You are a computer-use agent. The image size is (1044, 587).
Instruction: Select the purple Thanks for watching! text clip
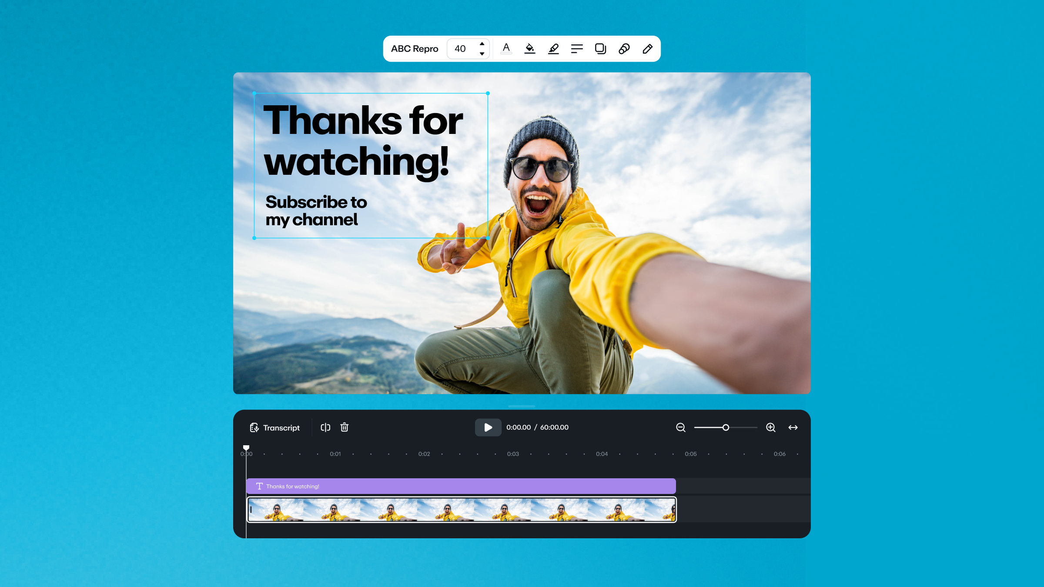pyautogui.click(x=461, y=486)
